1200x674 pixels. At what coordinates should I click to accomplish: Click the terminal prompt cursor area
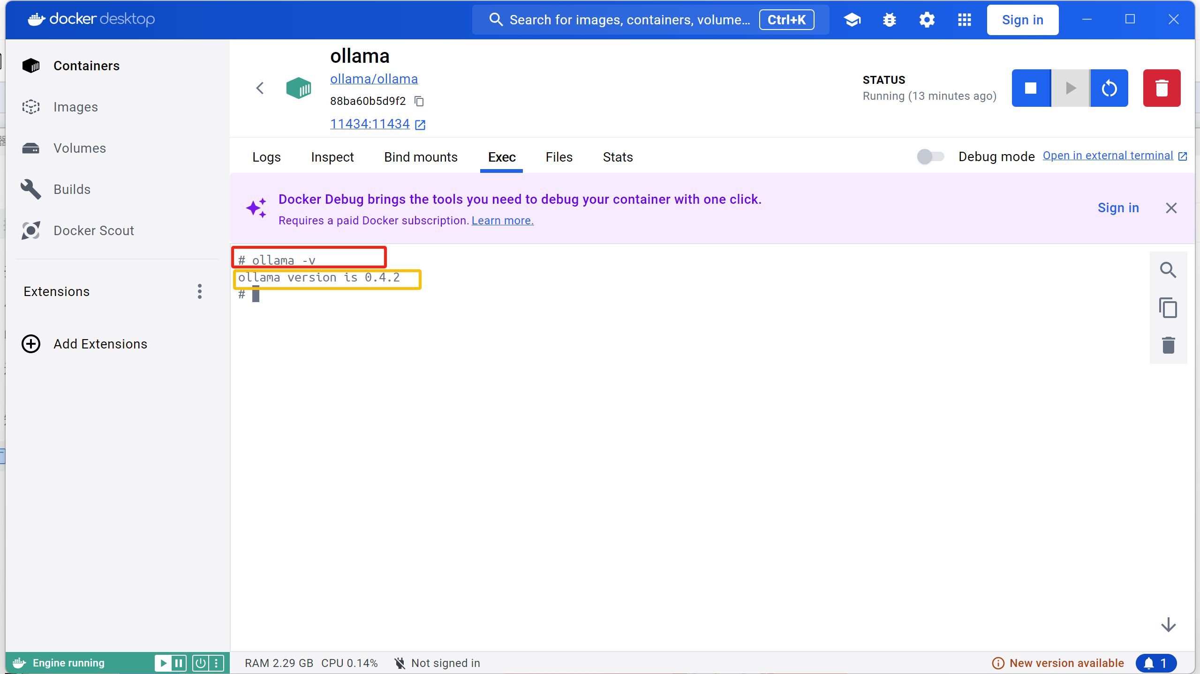tap(256, 295)
